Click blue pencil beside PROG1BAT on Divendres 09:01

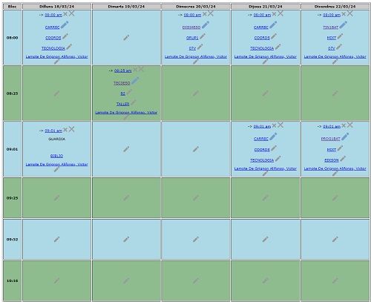click(345, 137)
